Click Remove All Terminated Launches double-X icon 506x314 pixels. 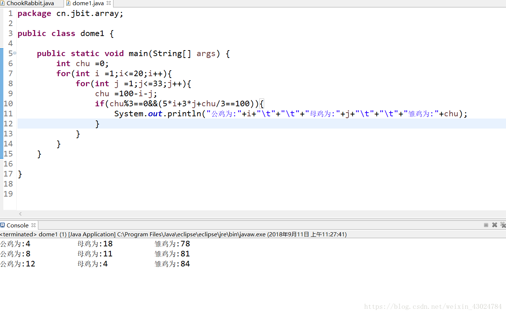503,225
